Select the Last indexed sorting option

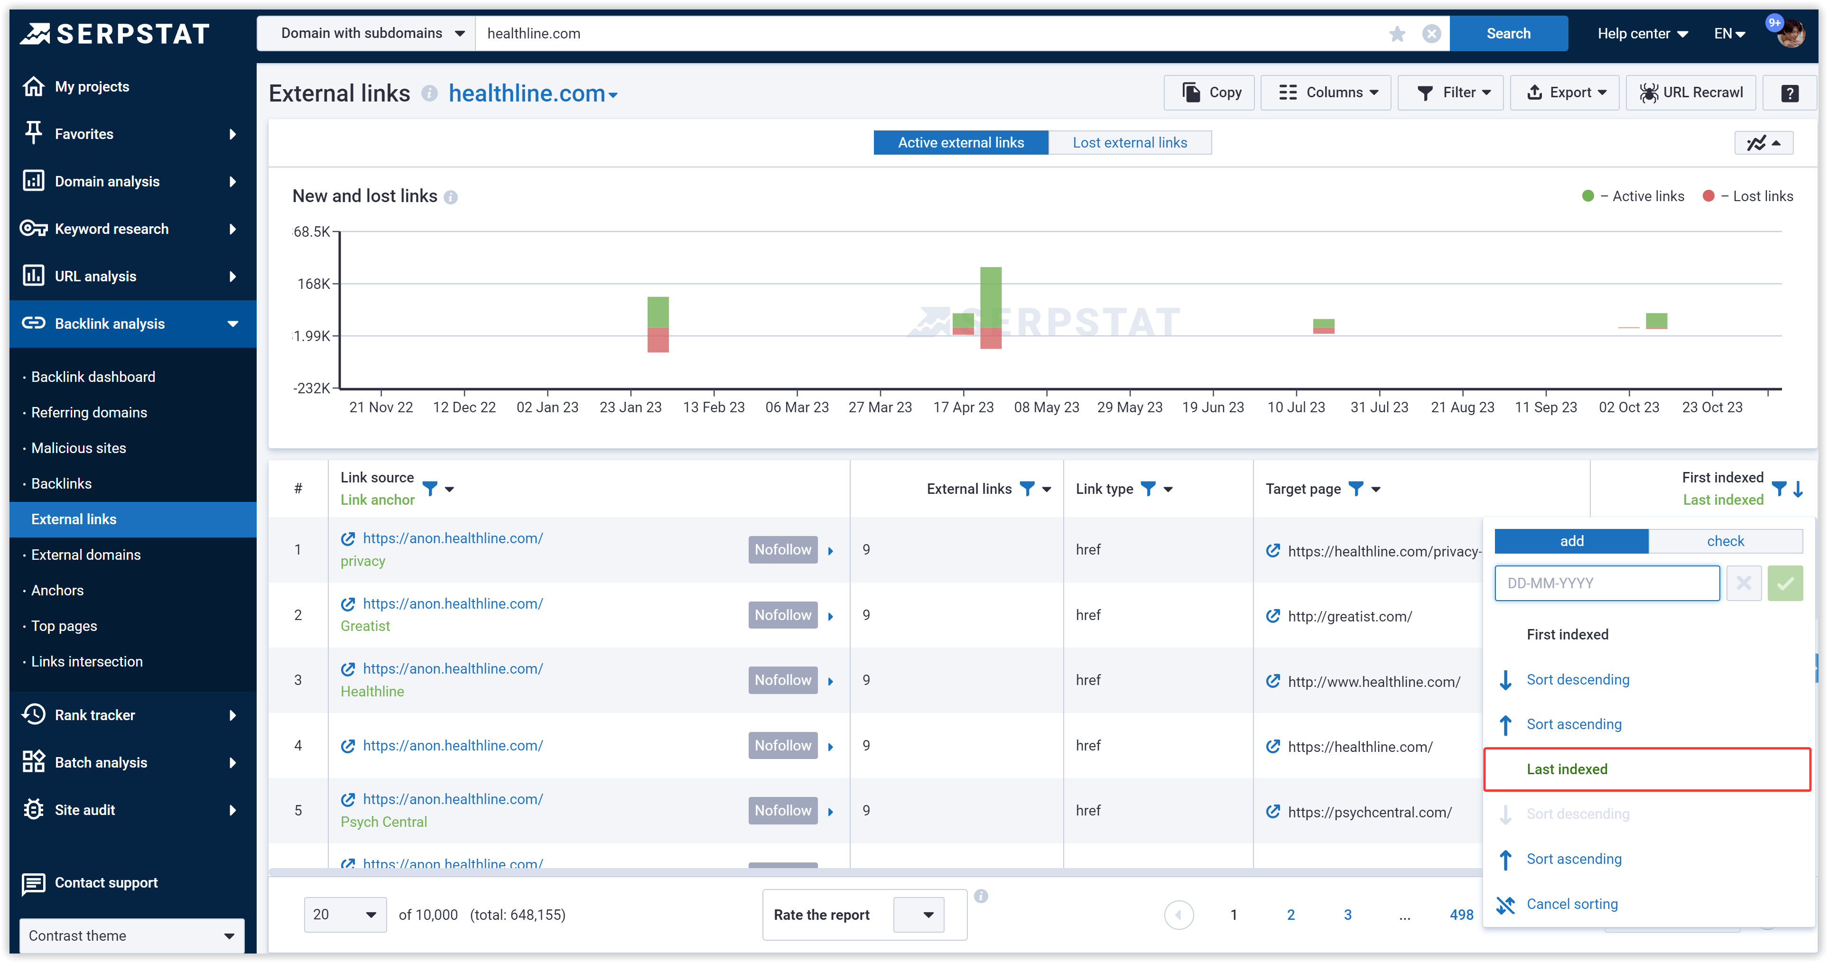coord(1567,769)
